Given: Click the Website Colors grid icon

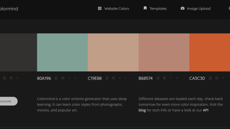Looking at the screenshot, I should (100, 9).
